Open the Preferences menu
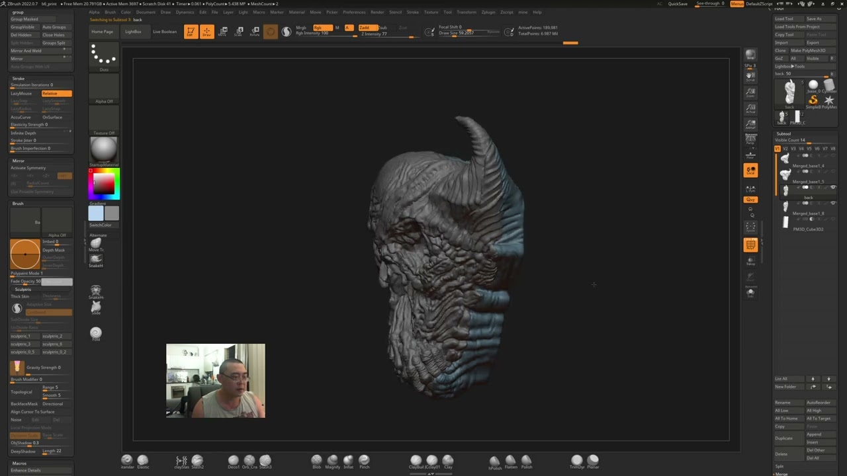This screenshot has height=476, width=847. point(354,12)
